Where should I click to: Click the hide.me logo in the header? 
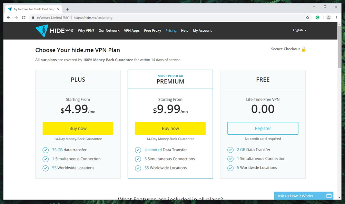coord(55,31)
